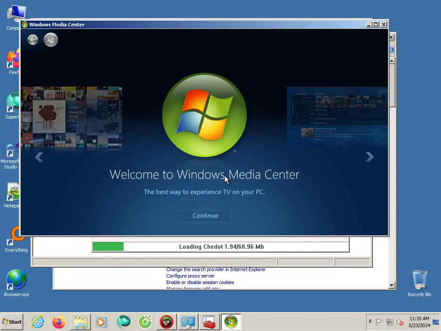Close the Windows Media Center window
The height and width of the screenshot is (331, 441).
point(384,25)
